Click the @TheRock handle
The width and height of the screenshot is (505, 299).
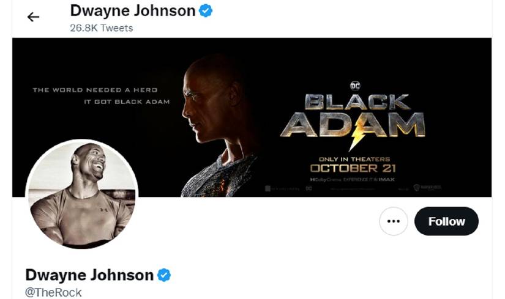tap(53, 292)
